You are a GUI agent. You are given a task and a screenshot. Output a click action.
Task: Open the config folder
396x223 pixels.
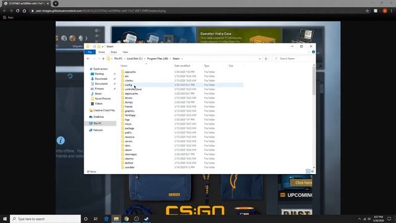tap(128, 85)
